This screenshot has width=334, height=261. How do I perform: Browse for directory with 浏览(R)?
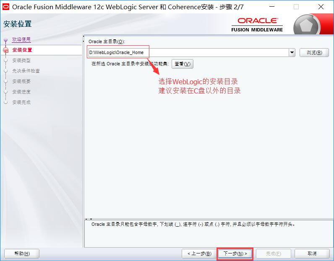(314, 52)
